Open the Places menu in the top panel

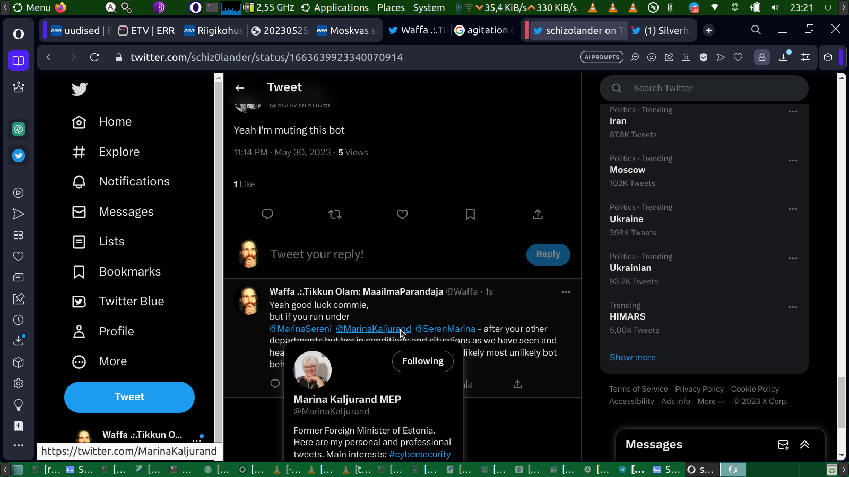click(391, 7)
